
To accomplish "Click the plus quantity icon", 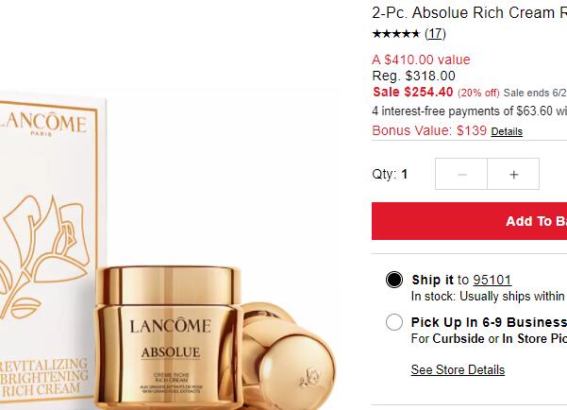I will (513, 174).
